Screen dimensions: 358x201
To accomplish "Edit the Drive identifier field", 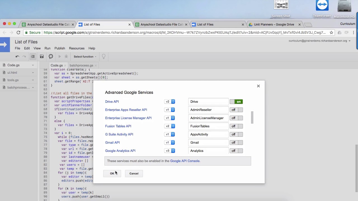I will 208,102.
